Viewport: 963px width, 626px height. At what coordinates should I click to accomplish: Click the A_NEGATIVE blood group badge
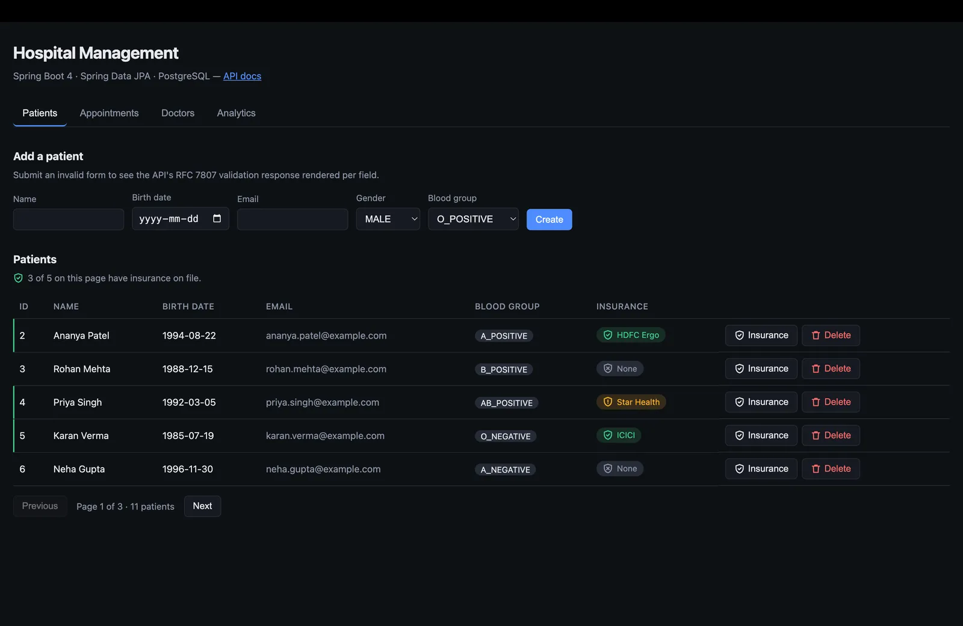(x=506, y=470)
